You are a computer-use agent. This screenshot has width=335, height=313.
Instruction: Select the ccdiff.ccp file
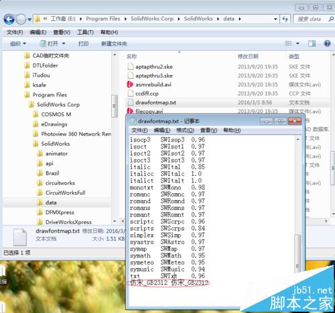[143, 94]
